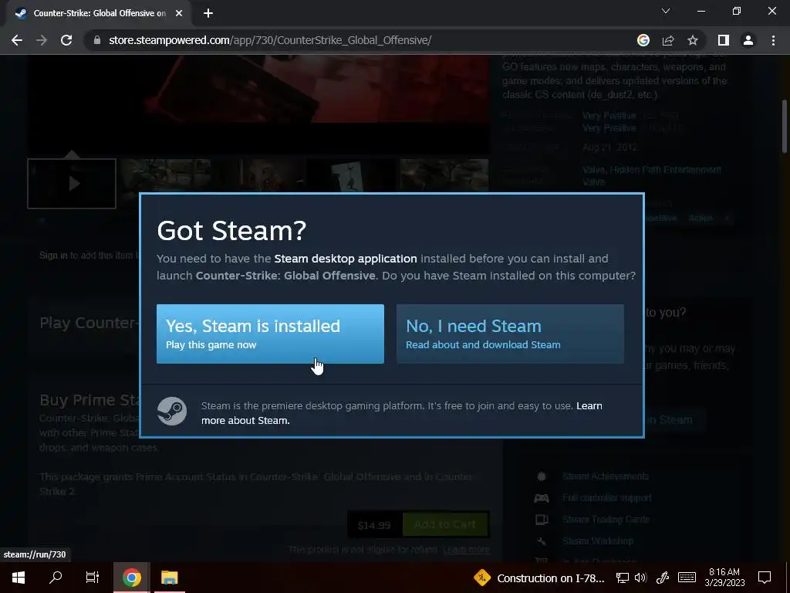Click the pen workspace tray icon
The height and width of the screenshot is (593, 790).
[663, 578]
